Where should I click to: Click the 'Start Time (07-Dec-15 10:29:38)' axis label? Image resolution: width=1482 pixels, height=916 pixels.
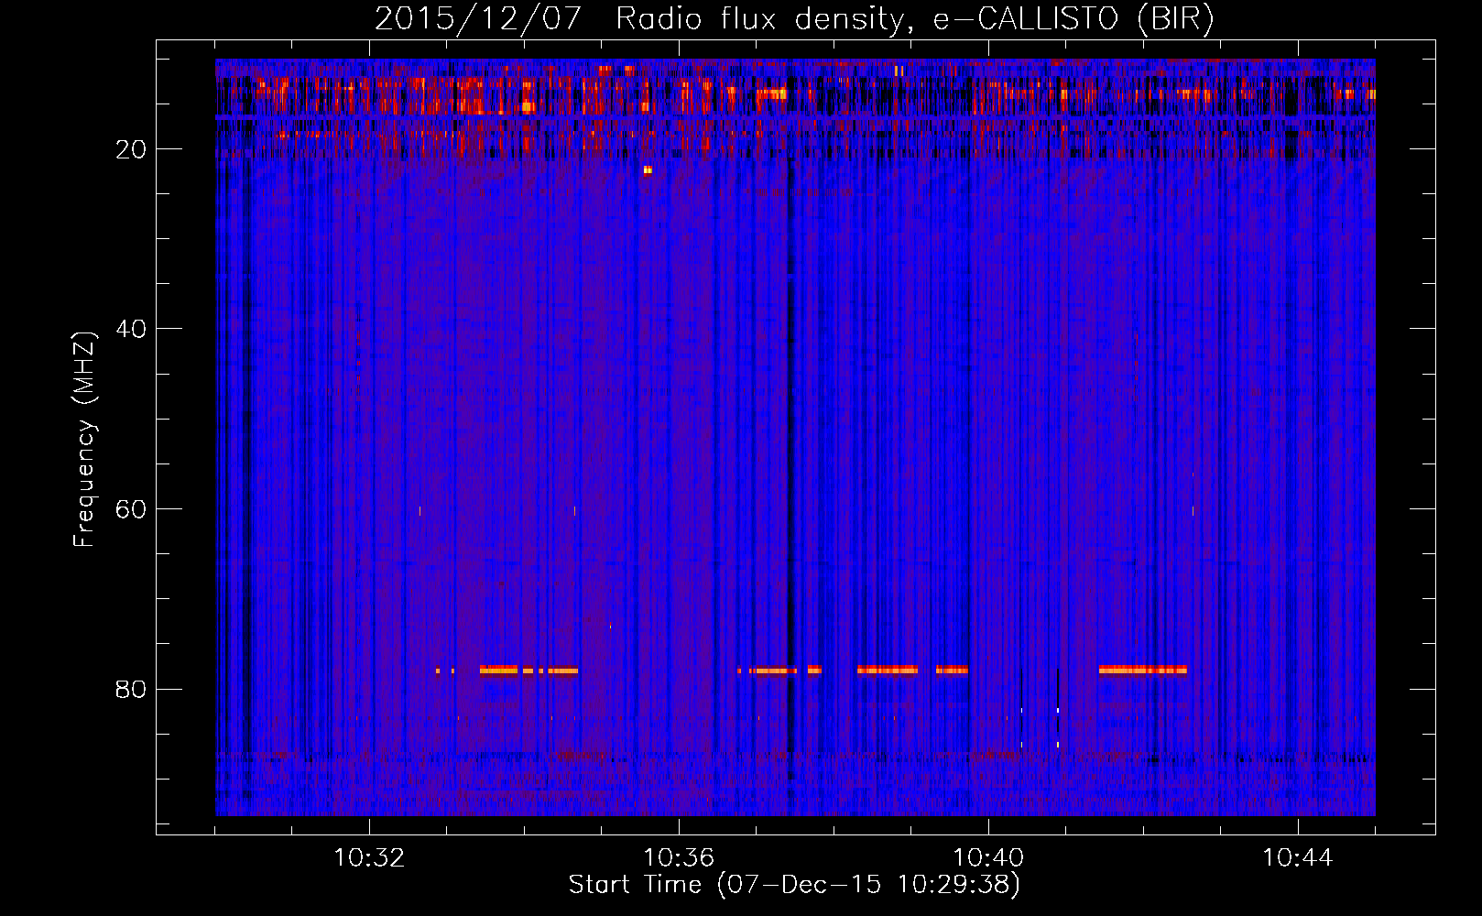tap(794, 885)
